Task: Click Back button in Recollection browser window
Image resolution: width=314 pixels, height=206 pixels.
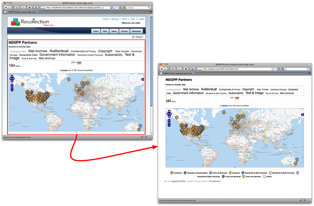Action: click(x=6, y=7)
